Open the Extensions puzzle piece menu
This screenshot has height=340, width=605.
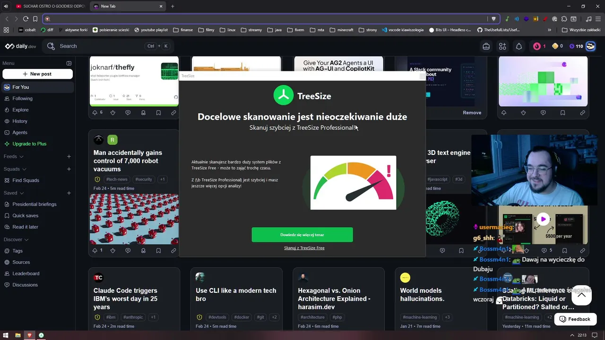pos(564,19)
